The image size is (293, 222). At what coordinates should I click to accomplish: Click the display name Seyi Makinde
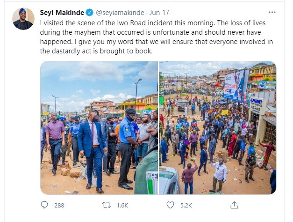(x=62, y=12)
